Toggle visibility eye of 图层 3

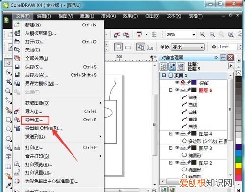(177, 148)
